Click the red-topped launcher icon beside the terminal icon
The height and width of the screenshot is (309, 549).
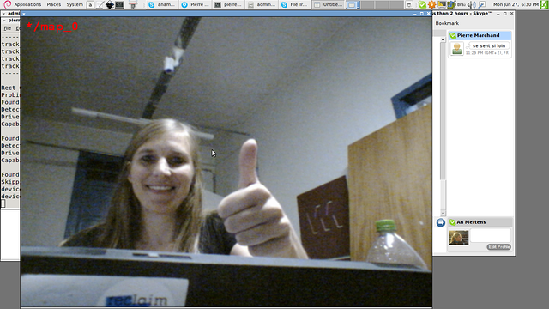click(x=133, y=4)
